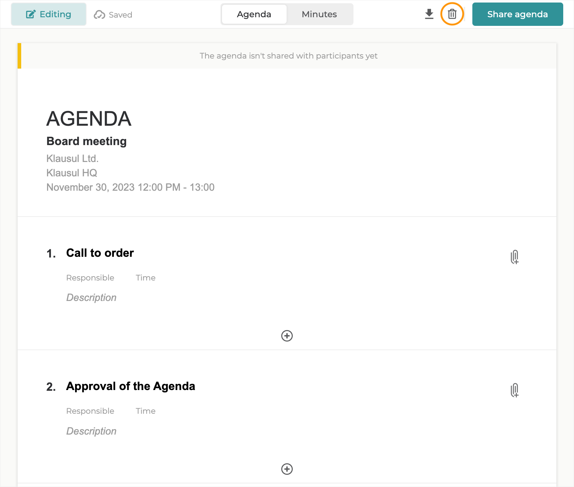The width and height of the screenshot is (574, 487).
Task: Attach file to Approval of the Agenda
Action: (514, 390)
